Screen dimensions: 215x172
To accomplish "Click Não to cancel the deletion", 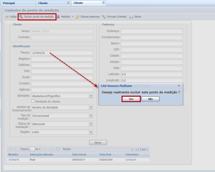I will [x=150, y=99].
